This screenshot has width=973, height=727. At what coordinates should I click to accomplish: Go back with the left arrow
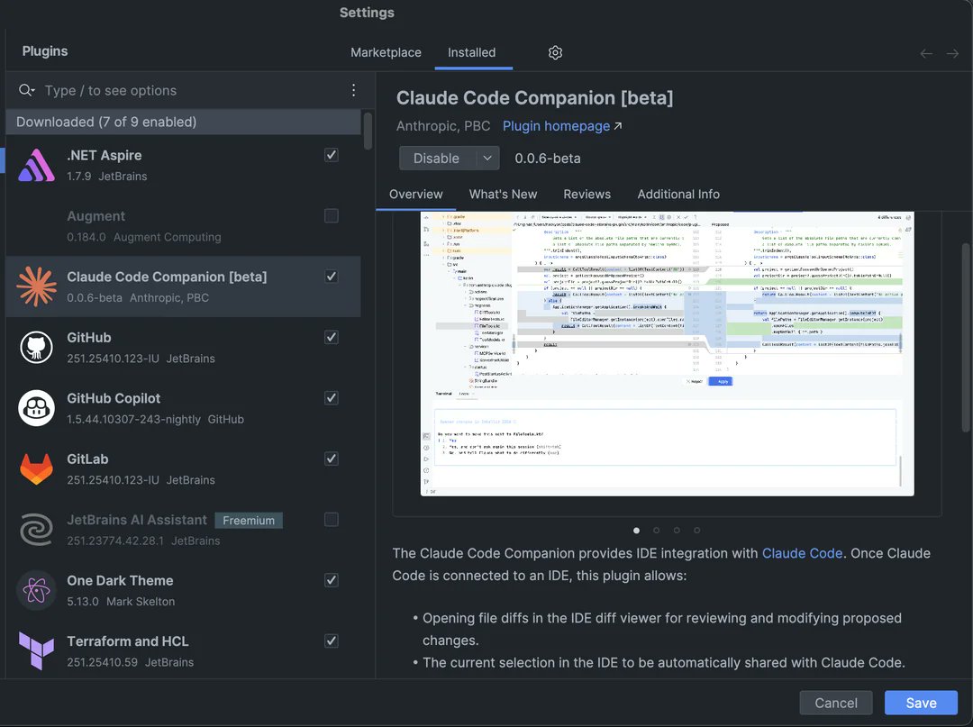[x=926, y=53]
